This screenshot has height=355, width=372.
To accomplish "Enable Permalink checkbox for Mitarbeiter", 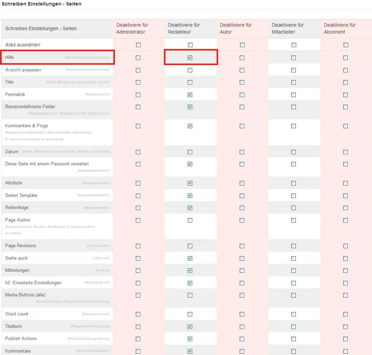I will click(x=293, y=94).
